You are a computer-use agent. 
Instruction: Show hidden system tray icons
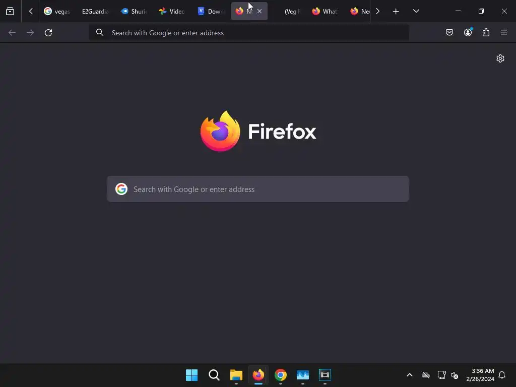point(410,375)
